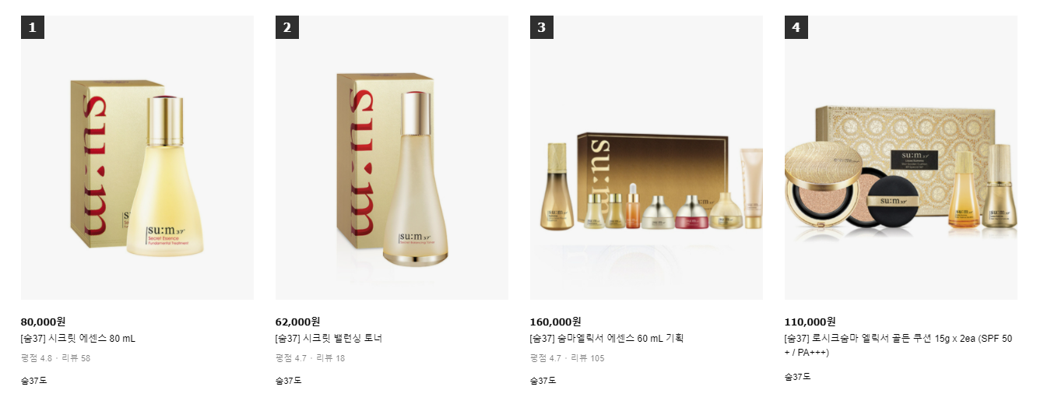Open the 로시크숨마 엘릭서 골든 쿠션 link
This screenshot has height=408, width=1051.
pos(898,346)
